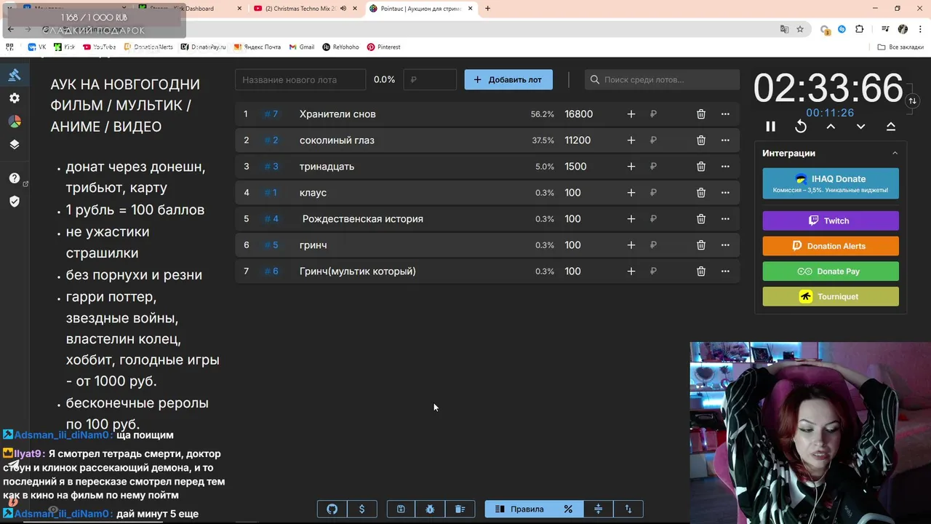This screenshot has height=524, width=931.
Task: Delete the гринч lot in row 6
Action: pos(701,245)
